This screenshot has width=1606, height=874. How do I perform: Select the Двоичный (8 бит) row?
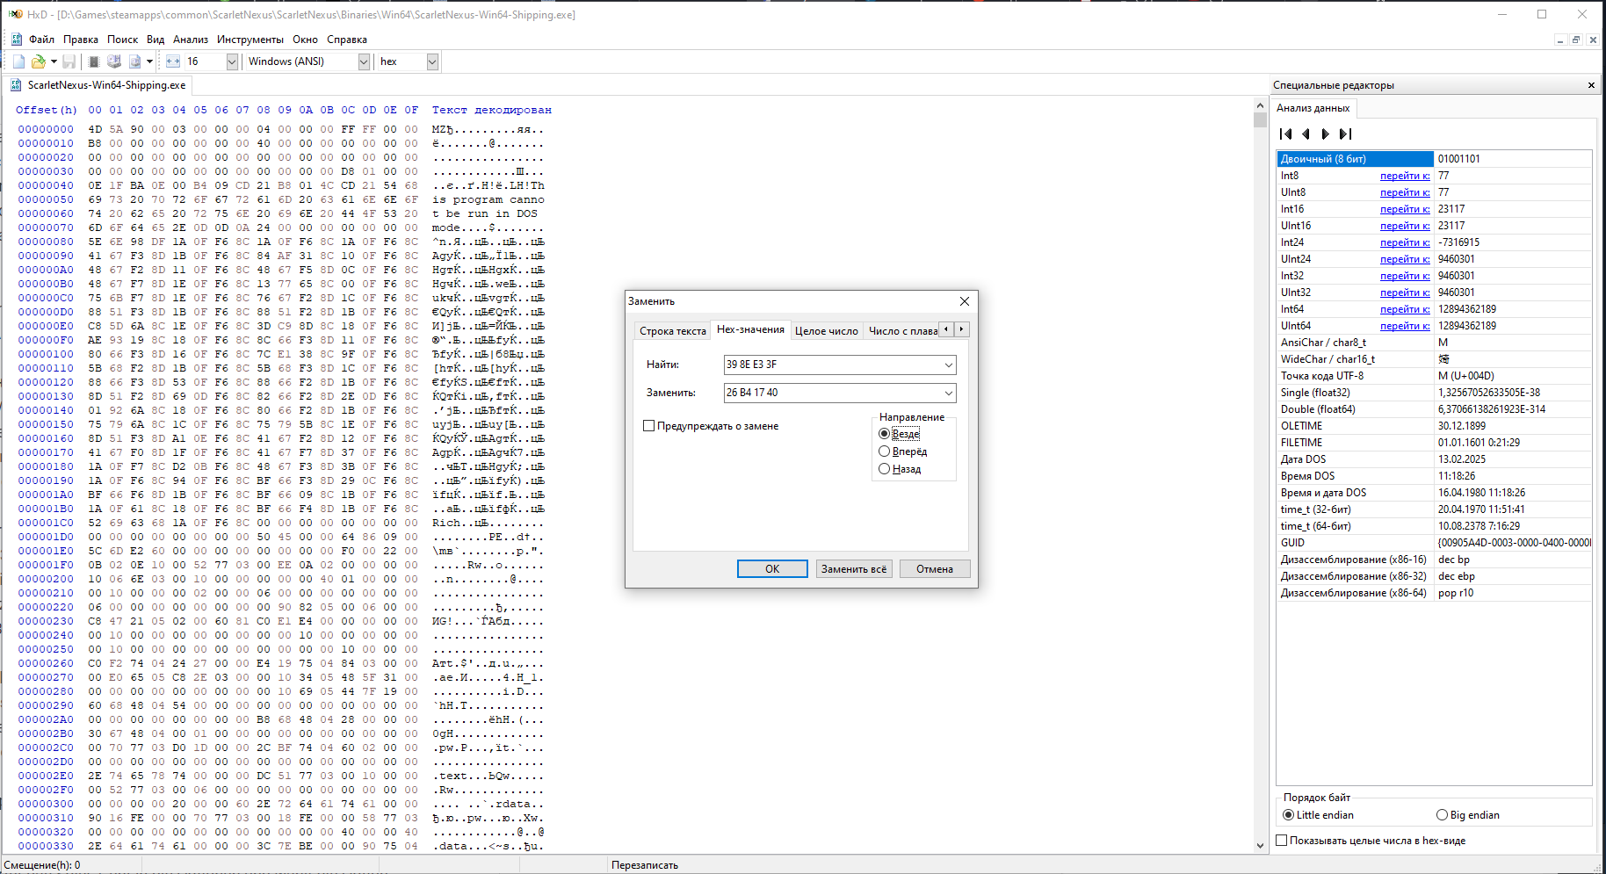point(1434,159)
